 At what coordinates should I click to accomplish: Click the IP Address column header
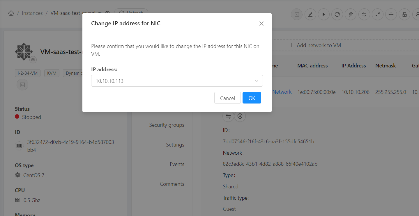tap(353, 66)
